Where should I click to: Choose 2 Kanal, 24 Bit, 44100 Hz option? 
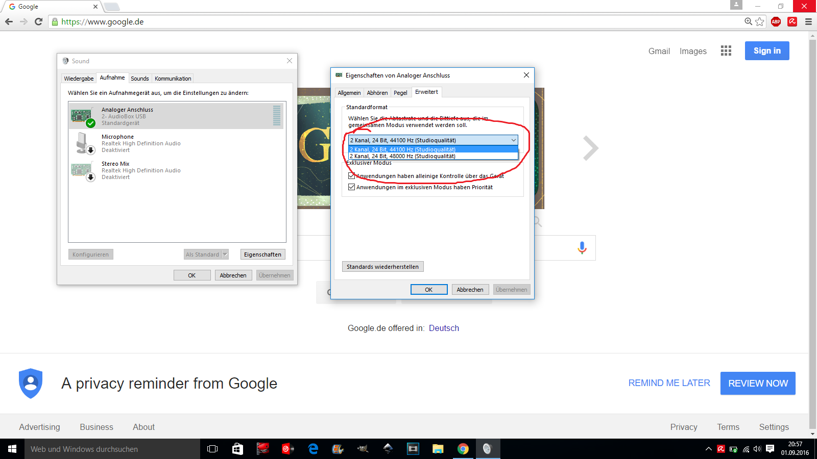[x=433, y=149]
